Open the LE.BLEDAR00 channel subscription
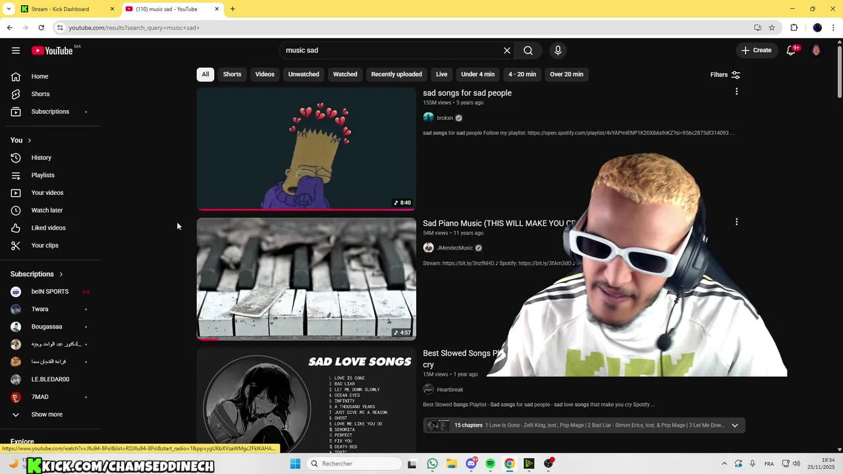The image size is (843, 474). pyautogui.click(x=50, y=379)
